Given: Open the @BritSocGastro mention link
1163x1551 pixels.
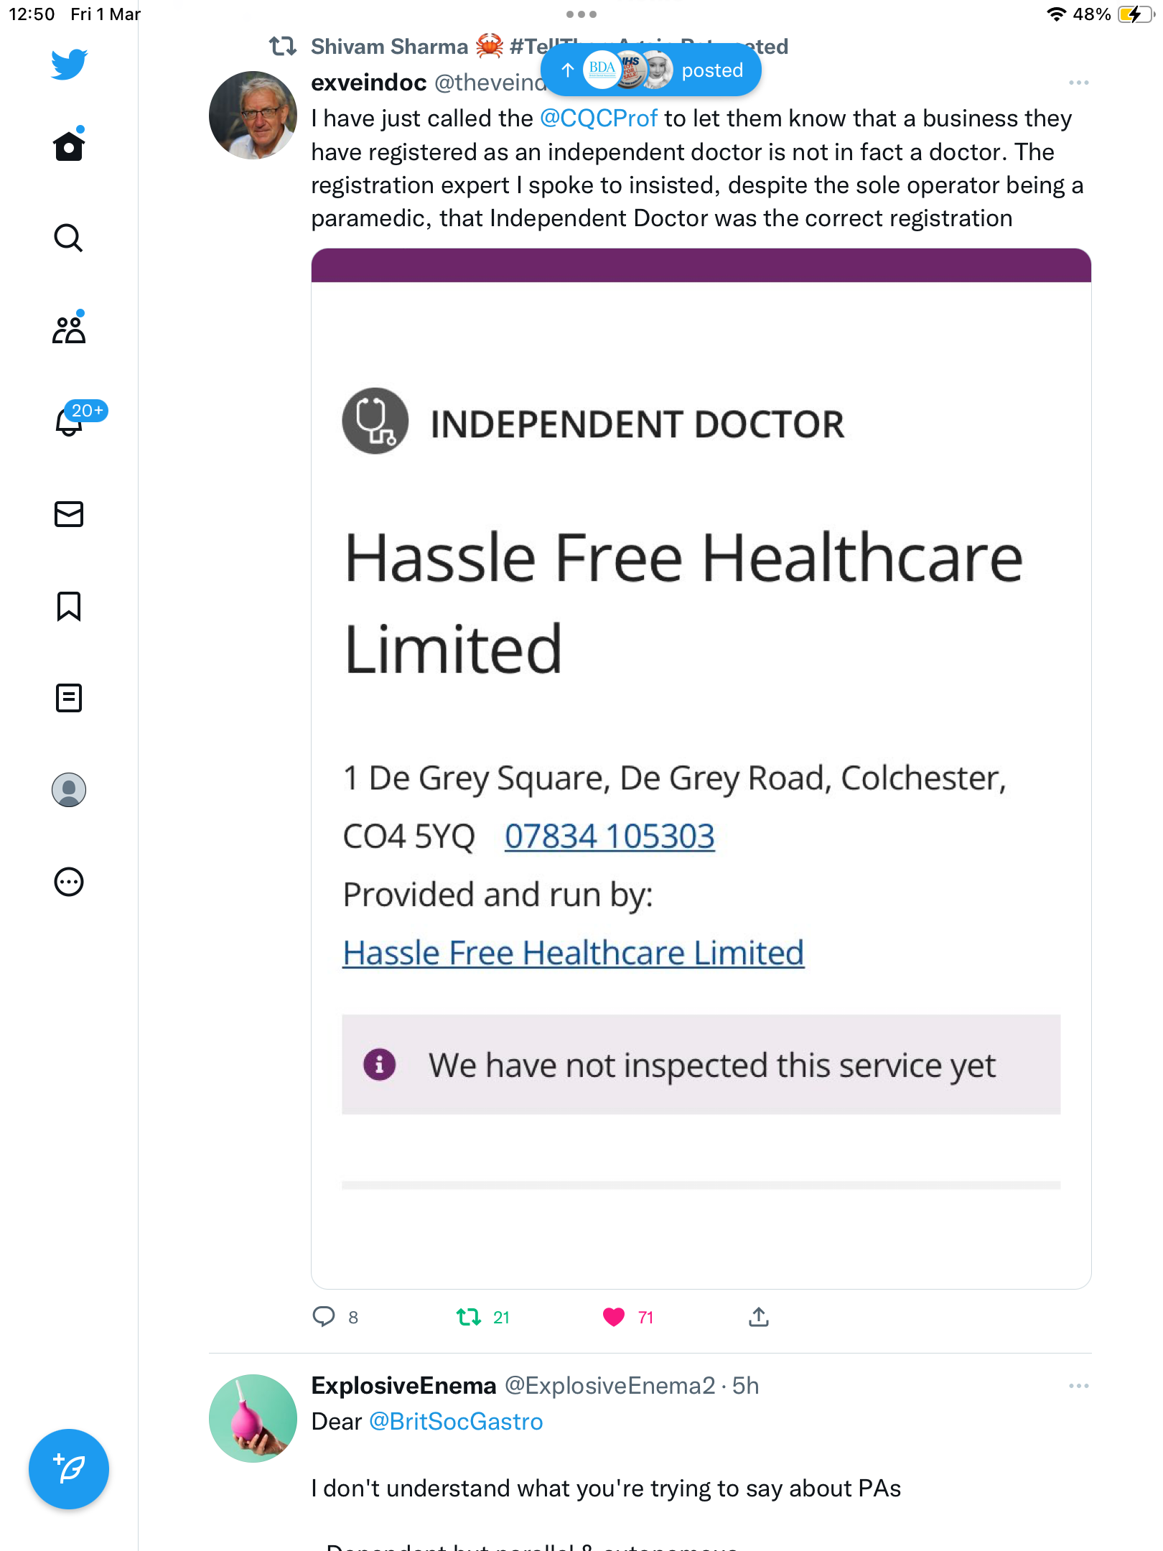Looking at the screenshot, I should tap(456, 1422).
